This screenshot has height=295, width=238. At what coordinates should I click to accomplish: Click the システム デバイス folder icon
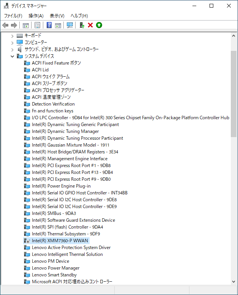pos(20,56)
